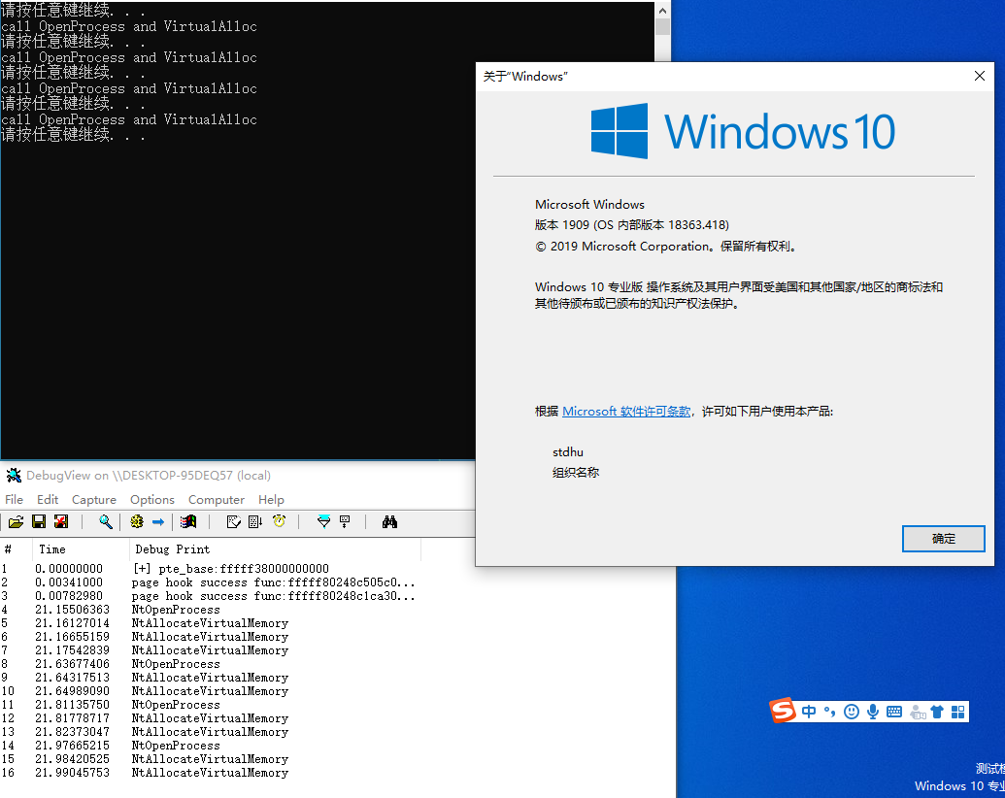Click the registered user name stdhu
1005x798 pixels.
(x=568, y=452)
